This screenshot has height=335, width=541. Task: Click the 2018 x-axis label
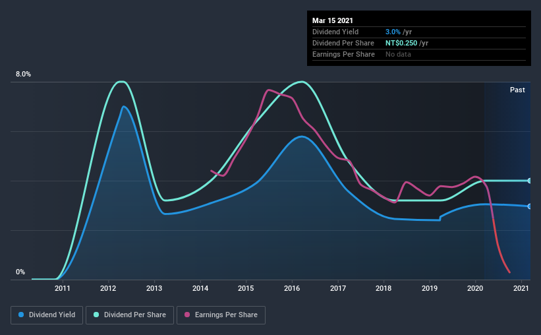pyautogui.click(x=384, y=288)
